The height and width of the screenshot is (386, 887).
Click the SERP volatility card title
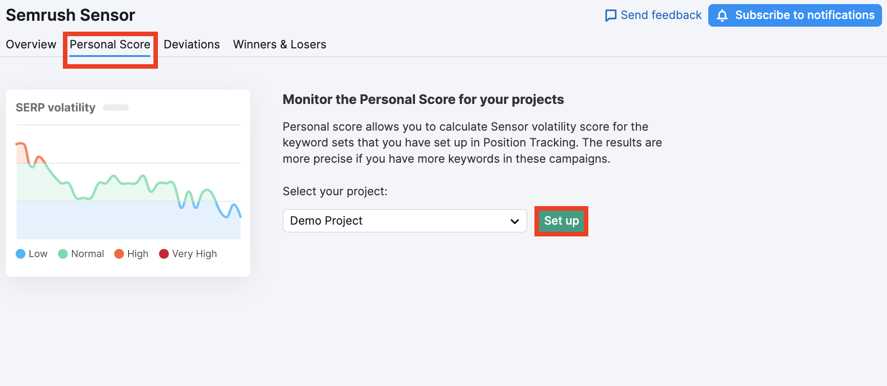[56, 108]
